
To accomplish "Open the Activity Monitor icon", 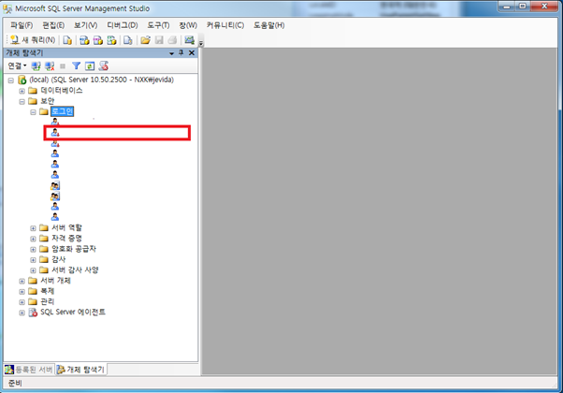I will point(189,40).
